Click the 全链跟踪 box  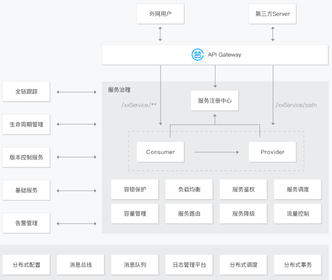[26, 91]
